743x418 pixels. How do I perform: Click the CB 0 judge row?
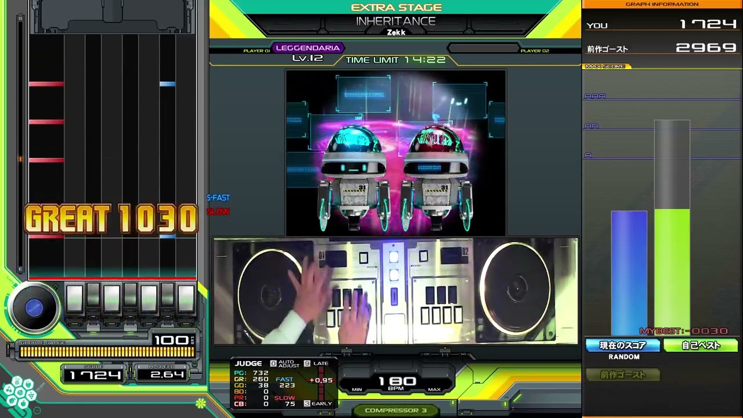point(251,404)
